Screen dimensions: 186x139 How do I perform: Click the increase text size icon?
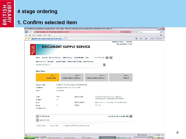pos(107,58)
